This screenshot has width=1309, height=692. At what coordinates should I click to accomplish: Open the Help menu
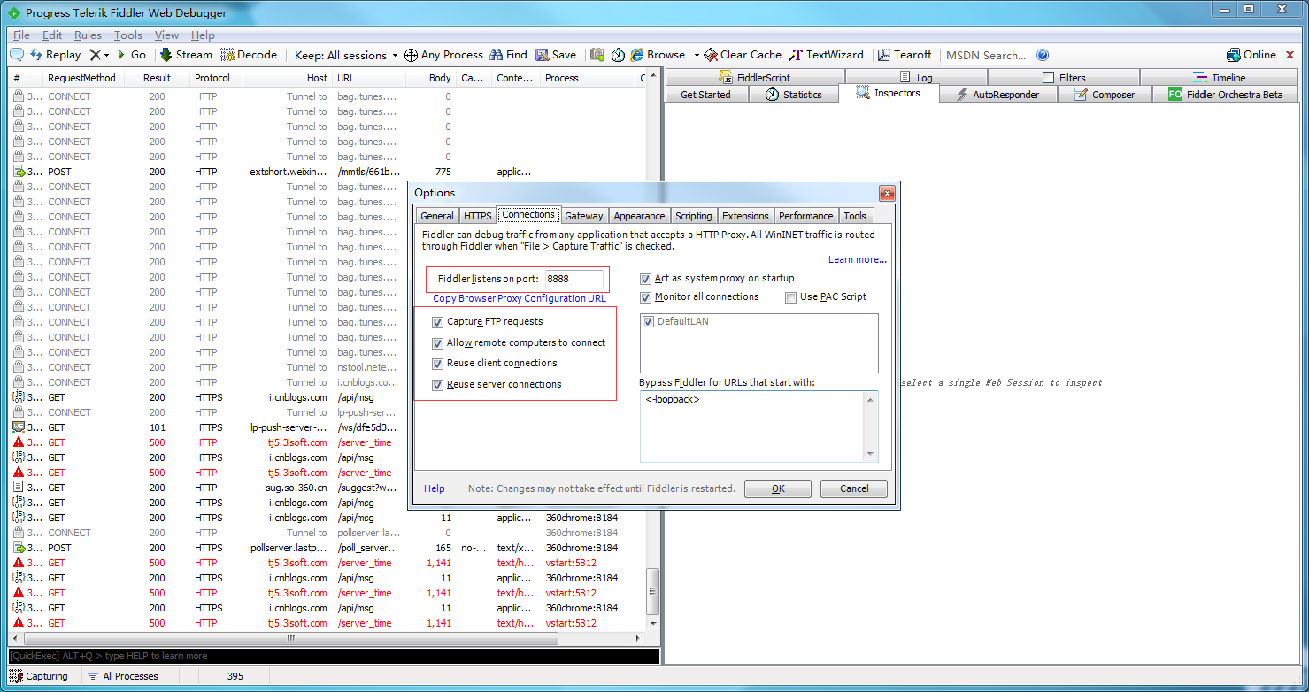click(x=203, y=35)
